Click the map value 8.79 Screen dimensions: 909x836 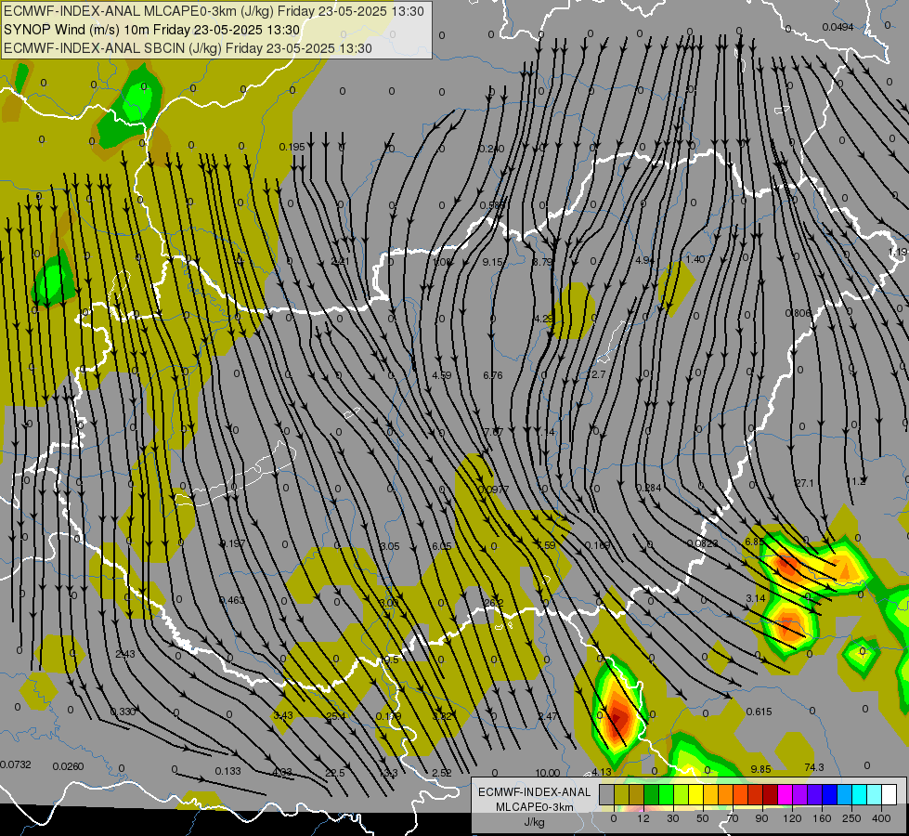pyautogui.click(x=542, y=262)
